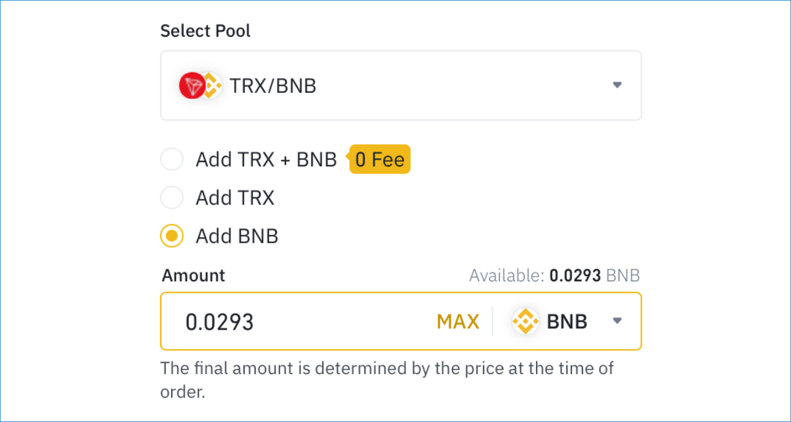Click the Add TRX + BNB option label
This screenshot has width=791, height=422.
(x=267, y=159)
